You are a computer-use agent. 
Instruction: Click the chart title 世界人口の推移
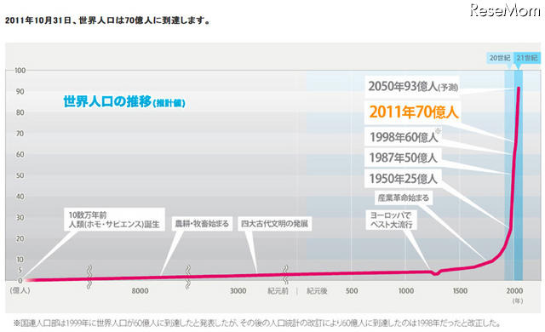(108, 101)
